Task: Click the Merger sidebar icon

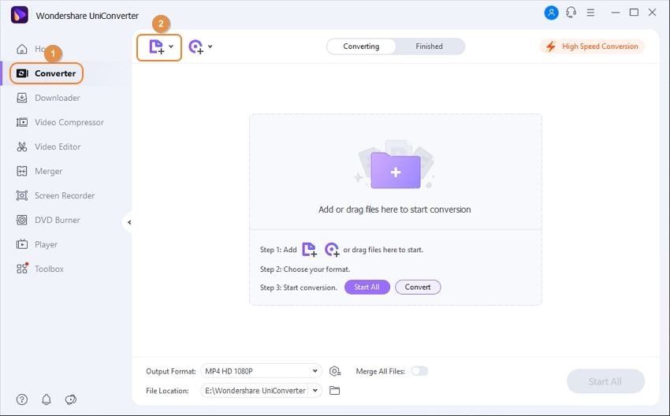Action: point(22,171)
